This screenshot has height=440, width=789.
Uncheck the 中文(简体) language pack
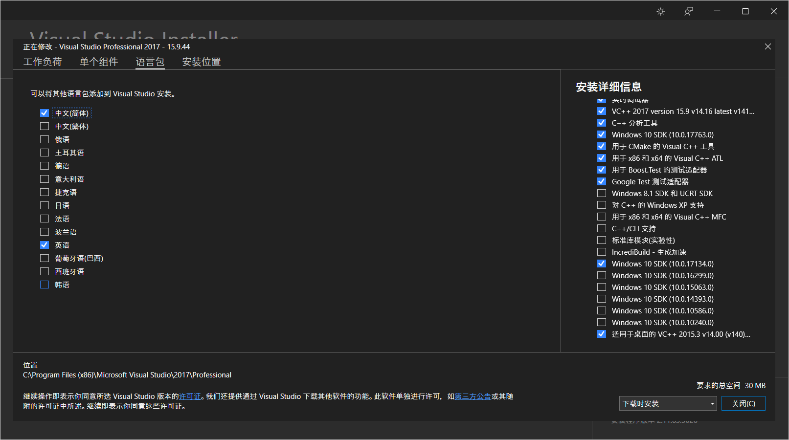coord(45,113)
